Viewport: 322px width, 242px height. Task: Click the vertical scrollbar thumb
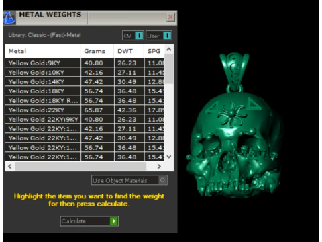click(x=169, y=69)
